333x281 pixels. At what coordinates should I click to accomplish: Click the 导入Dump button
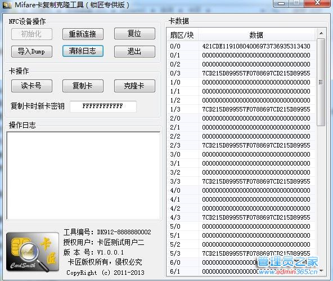click(31, 51)
